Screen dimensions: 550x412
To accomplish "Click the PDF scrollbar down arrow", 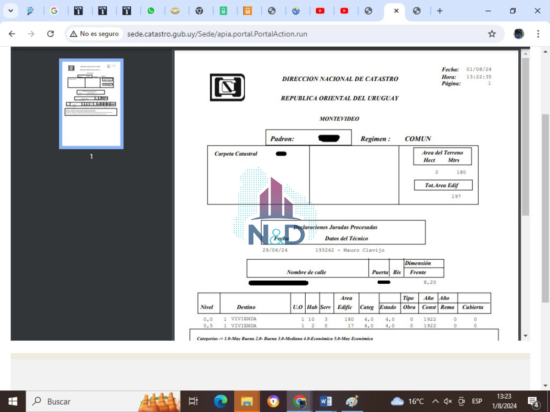I will [x=525, y=336].
